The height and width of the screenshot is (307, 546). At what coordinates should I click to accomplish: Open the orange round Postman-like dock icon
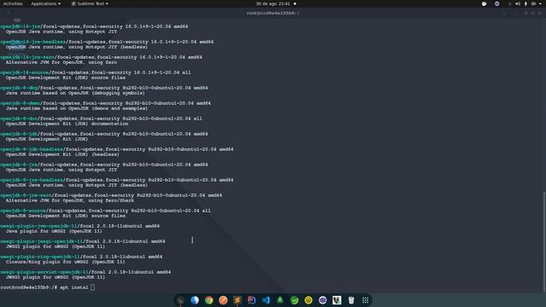[224, 300]
